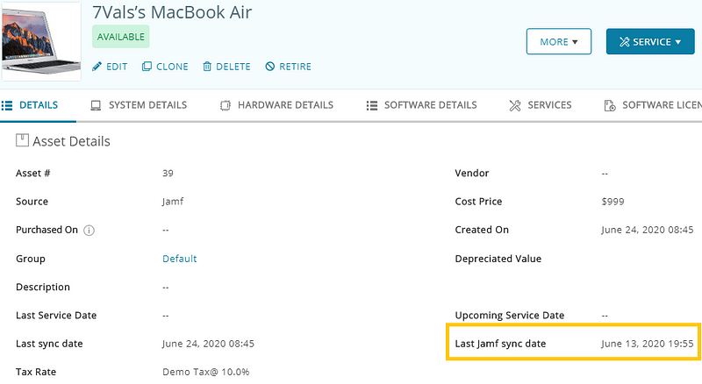Click the Last Jamf sync date value
702x384 pixels.
pos(648,344)
